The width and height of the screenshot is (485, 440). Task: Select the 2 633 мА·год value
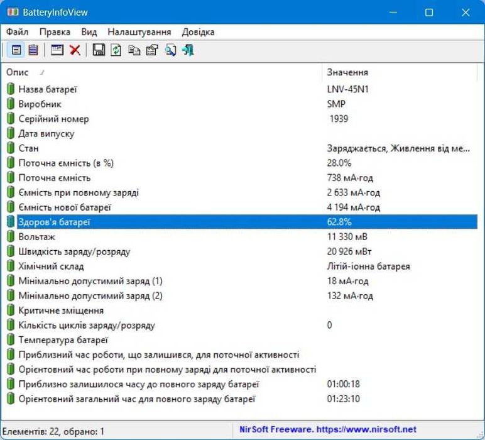354,192
